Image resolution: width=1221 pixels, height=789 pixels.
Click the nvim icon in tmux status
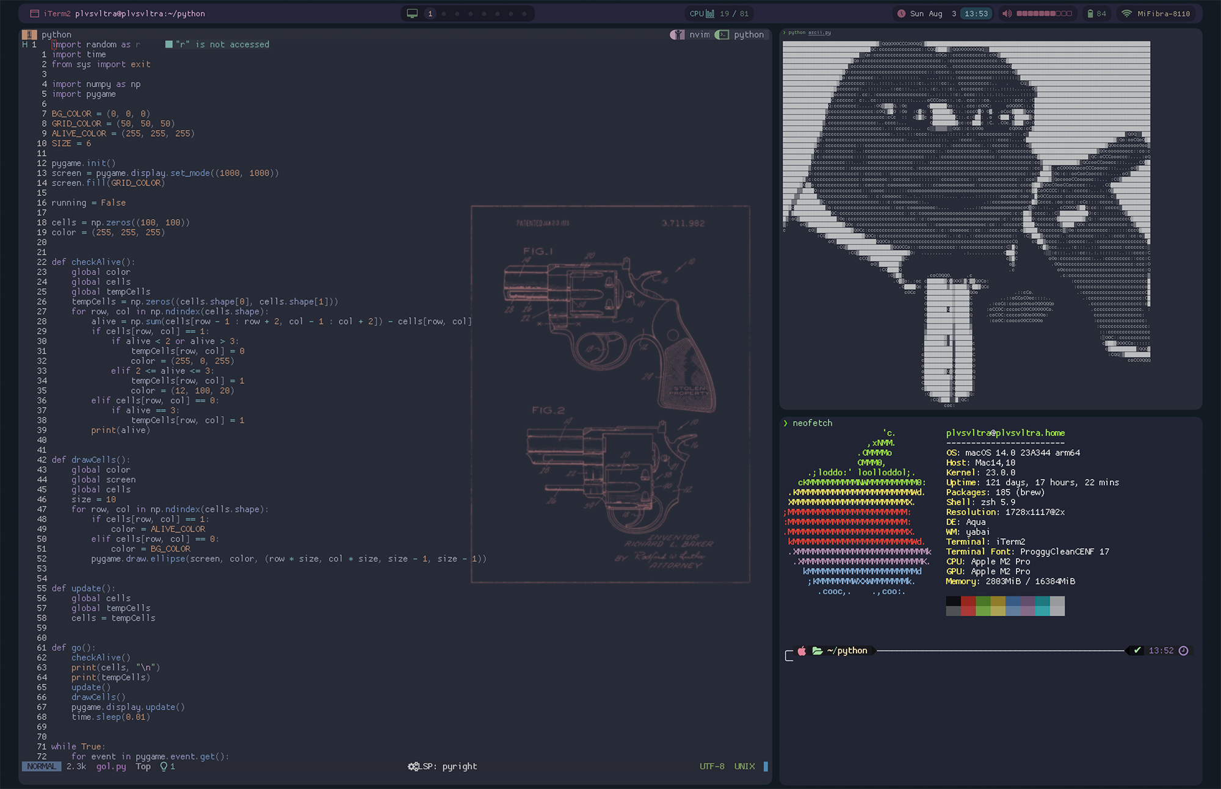tap(677, 35)
